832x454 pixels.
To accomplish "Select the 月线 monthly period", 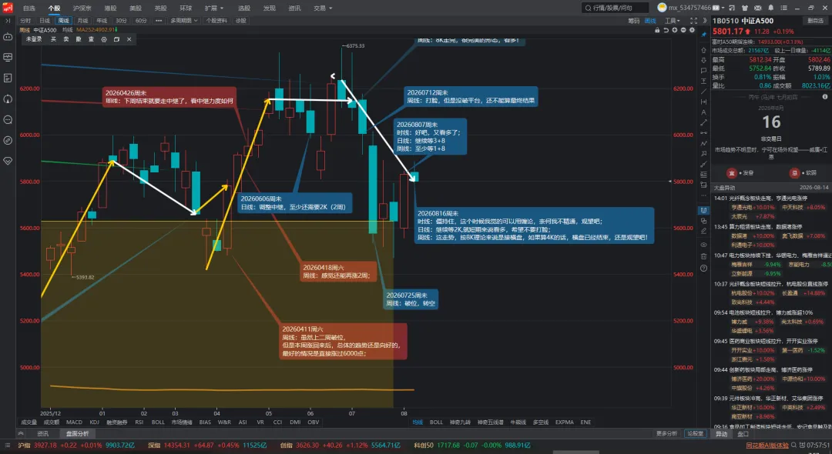I will pos(82,21).
